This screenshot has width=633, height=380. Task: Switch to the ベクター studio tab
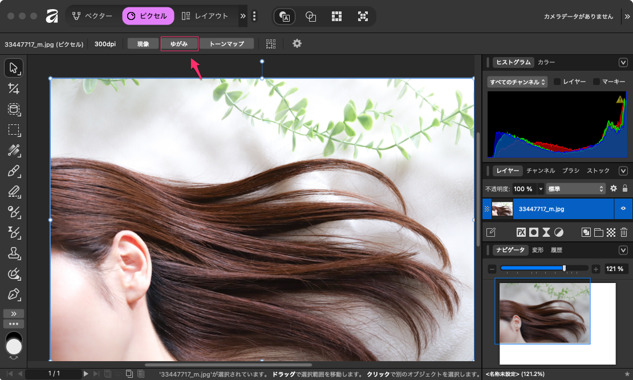(92, 16)
